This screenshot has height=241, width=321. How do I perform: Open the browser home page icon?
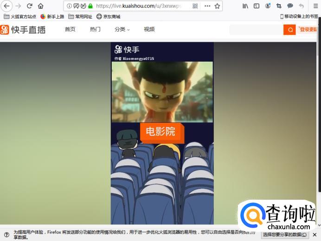[41, 6]
